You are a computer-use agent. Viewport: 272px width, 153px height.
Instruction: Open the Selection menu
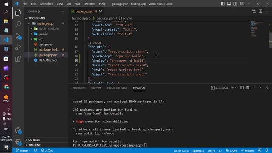[x=46, y=4]
